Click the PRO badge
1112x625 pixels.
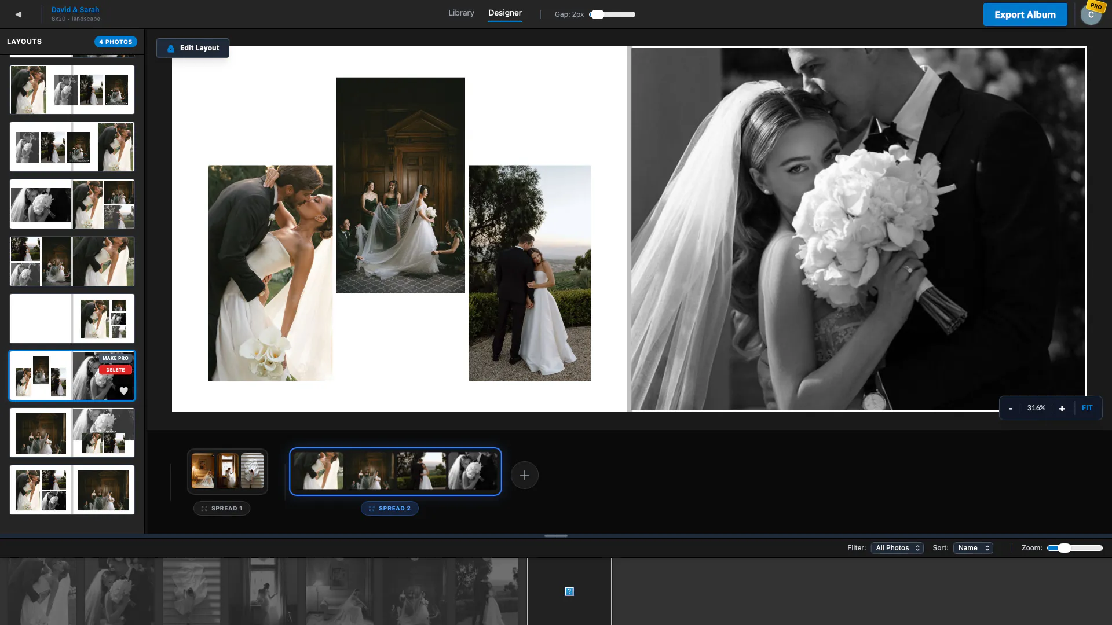(1096, 6)
